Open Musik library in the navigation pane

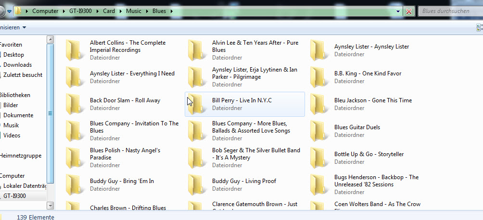pos(11,125)
